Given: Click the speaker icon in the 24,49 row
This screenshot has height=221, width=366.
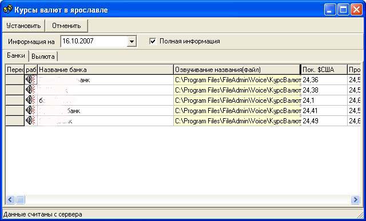Looking at the screenshot, I should (30, 120).
